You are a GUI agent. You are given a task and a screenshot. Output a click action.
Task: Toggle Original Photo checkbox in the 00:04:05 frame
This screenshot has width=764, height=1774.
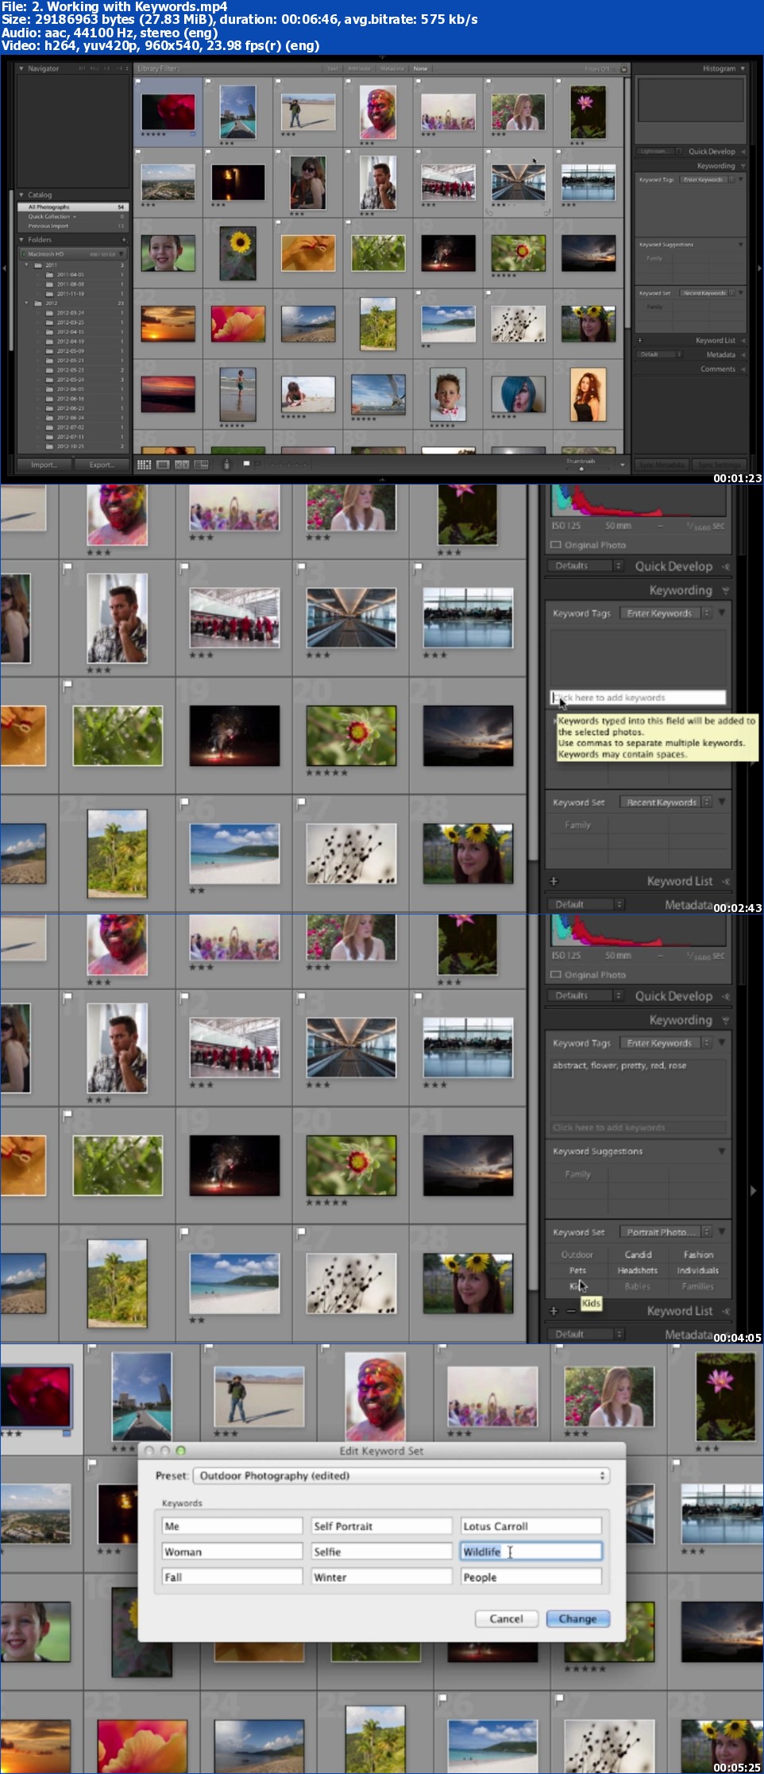point(556,975)
